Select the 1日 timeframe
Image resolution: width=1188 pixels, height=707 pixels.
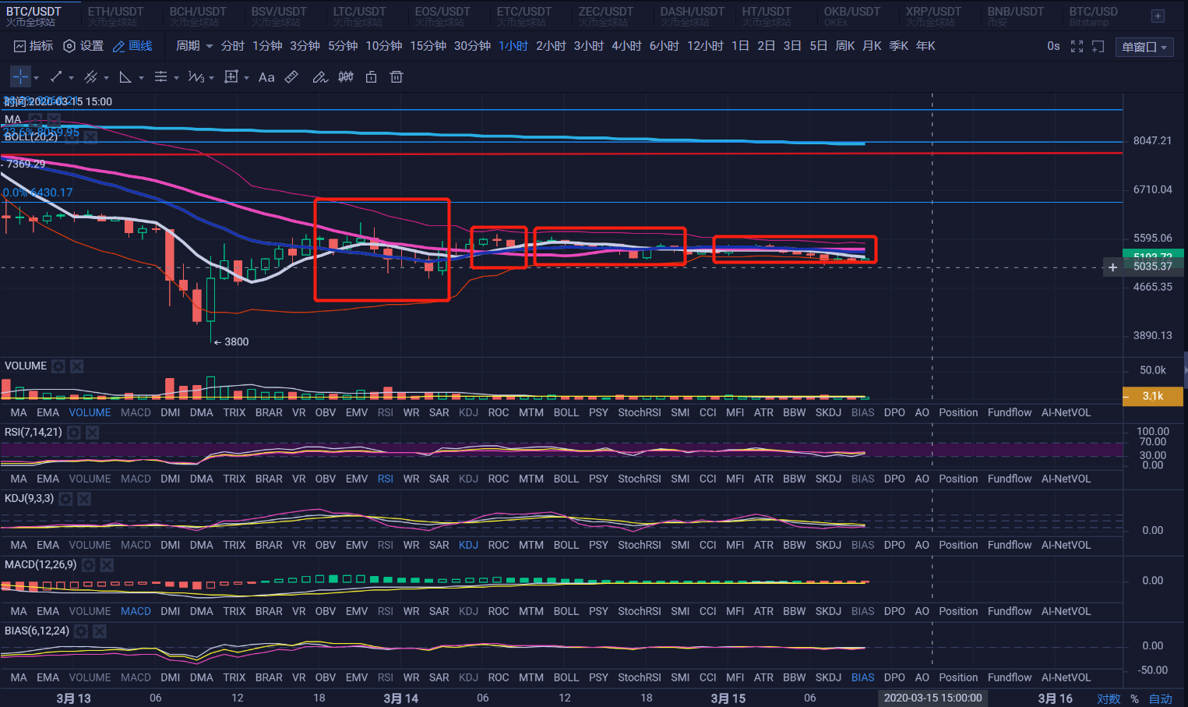[740, 46]
